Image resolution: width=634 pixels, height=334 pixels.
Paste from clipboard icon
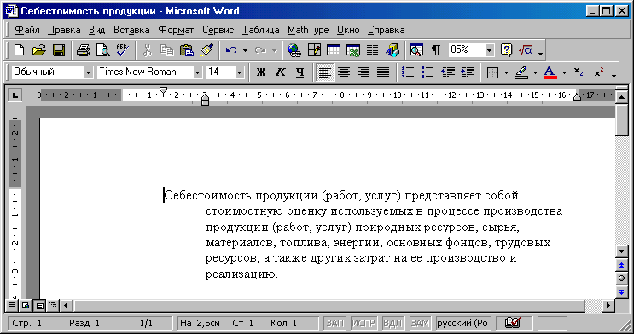point(186,50)
